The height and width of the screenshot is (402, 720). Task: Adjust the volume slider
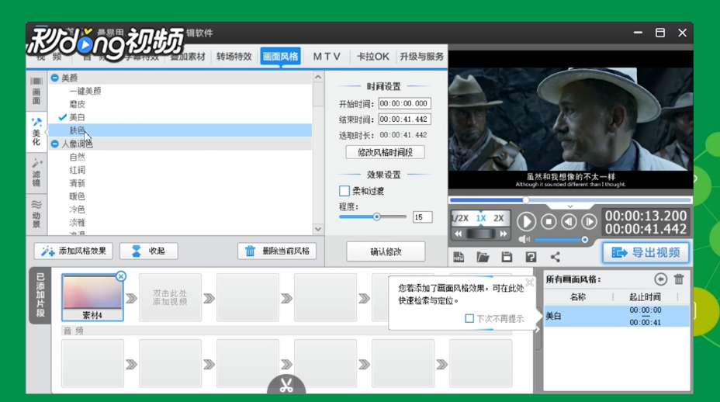point(561,239)
